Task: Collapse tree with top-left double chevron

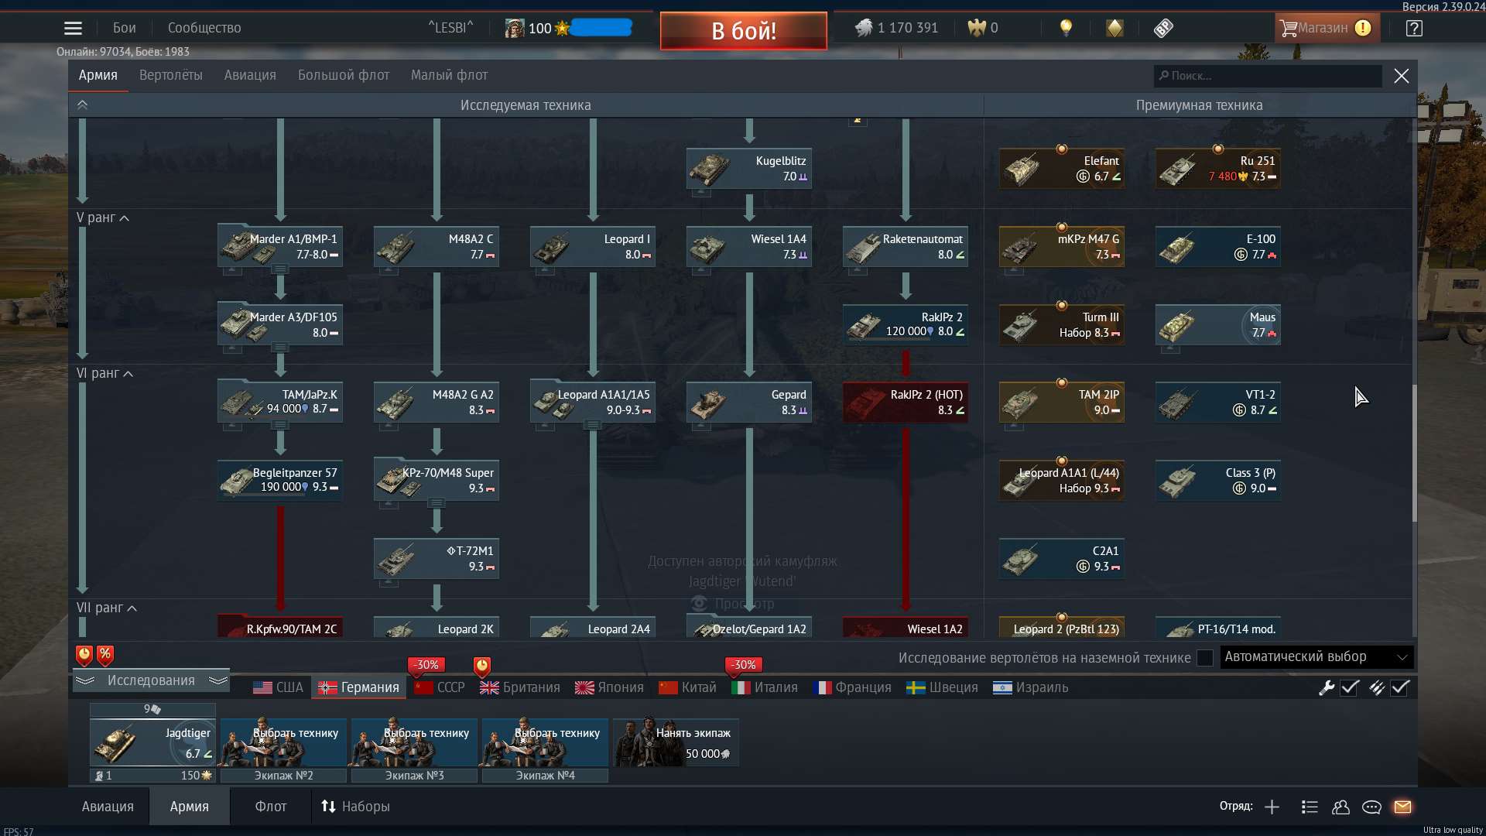Action: 82,104
